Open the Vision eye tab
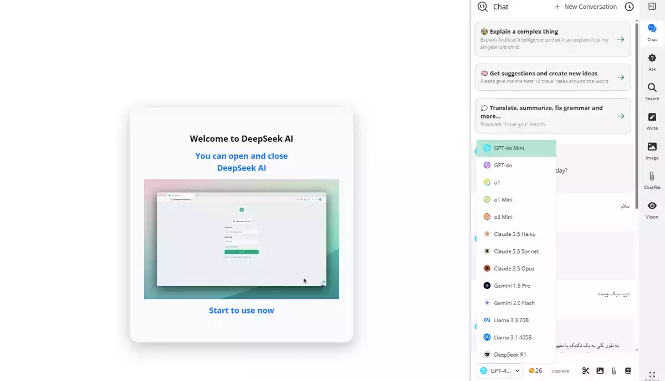The image size is (665, 381). pyautogui.click(x=652, y=210)
